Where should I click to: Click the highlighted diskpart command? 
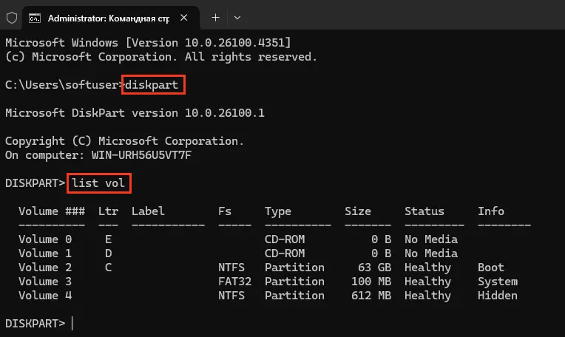[153, 85]
